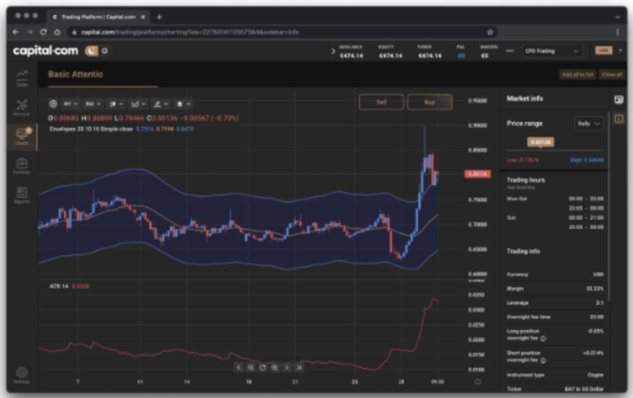The image size is (633, 398).
Task: Toggle the news panel icon
Action: (619, 99)
